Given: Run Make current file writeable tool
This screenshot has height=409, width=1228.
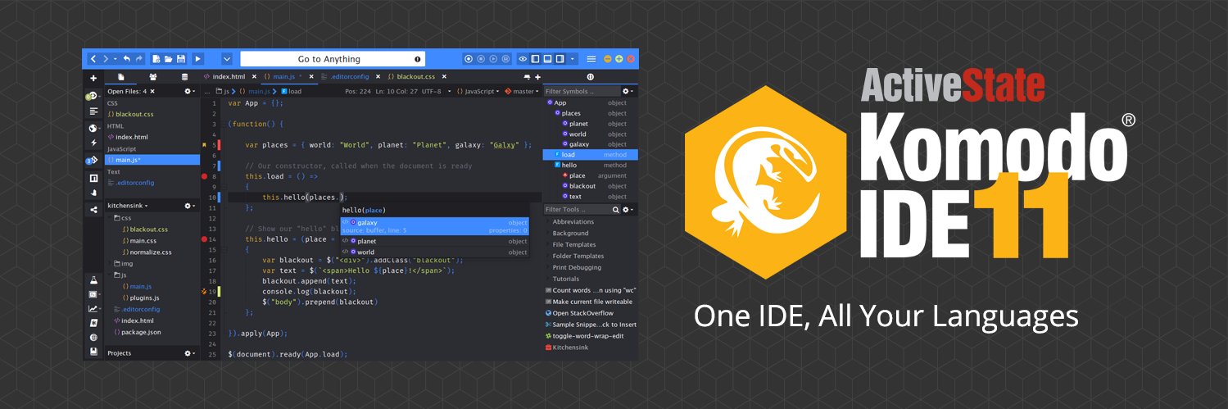Looking at the screenshot, I should point(591,302).
